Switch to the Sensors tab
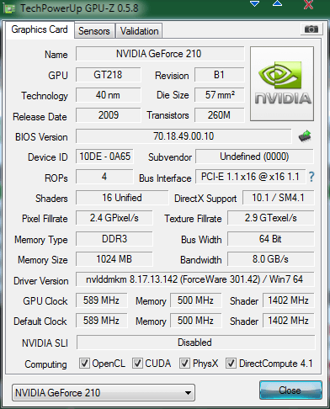 click(x=94, y=31)
